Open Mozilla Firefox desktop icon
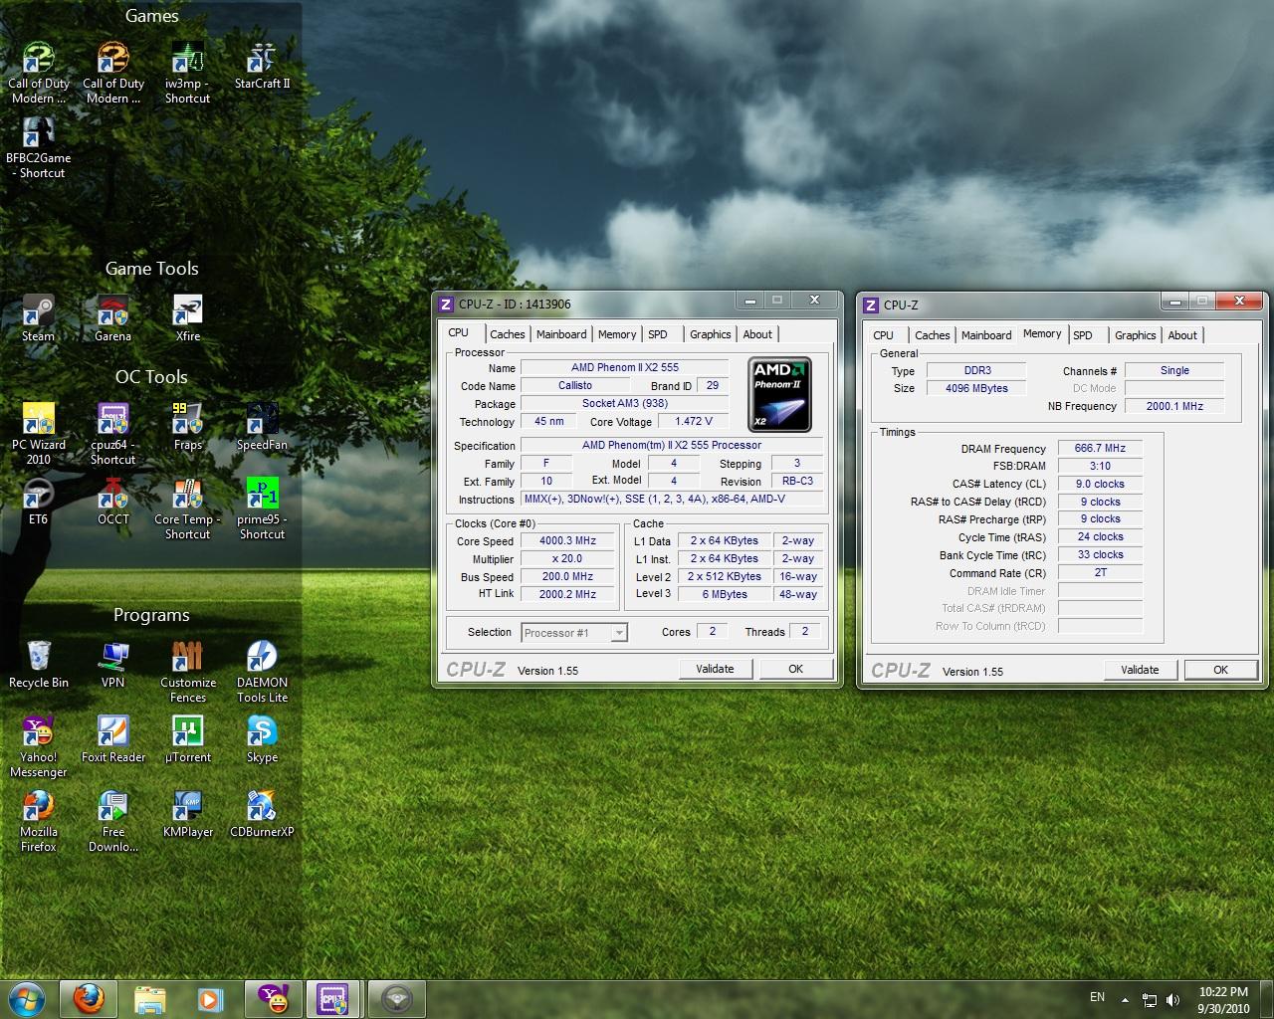 [39, 821]
